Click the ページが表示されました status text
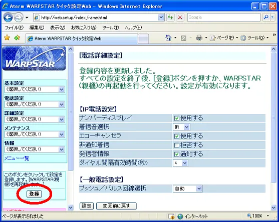The image size is (279, 222). click(x=23, y=216)
